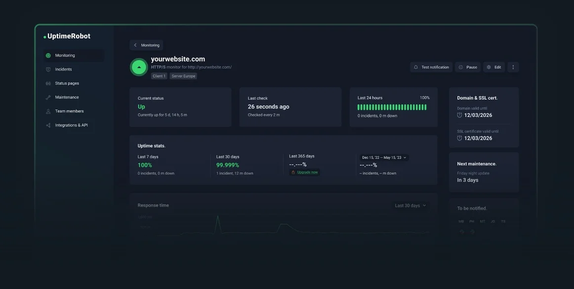Select Team members in the sidebar menu
The image size is (574, 289).
(x=69, y=111)
